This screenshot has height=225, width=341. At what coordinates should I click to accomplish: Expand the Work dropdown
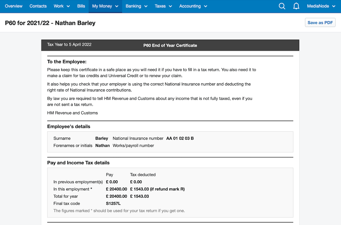61,6
